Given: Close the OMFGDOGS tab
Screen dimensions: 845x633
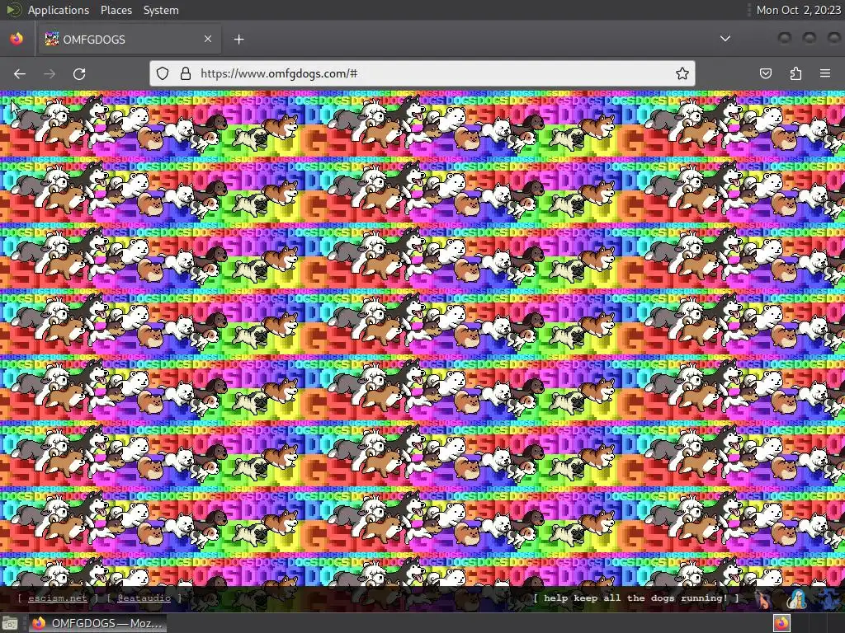Looking at the screenshot, I should 207,39.
